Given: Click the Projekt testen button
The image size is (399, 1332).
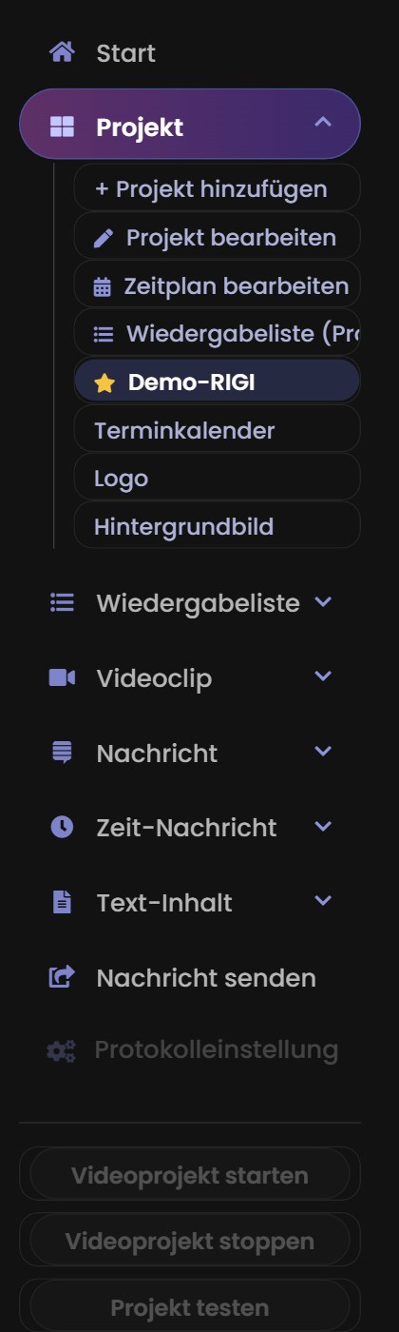Looking at the screenshot, I should pos(190,1307).
